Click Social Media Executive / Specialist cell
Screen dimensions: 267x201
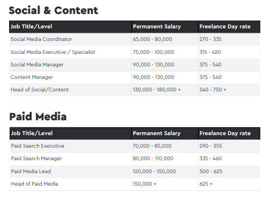(x=53, y=52)
